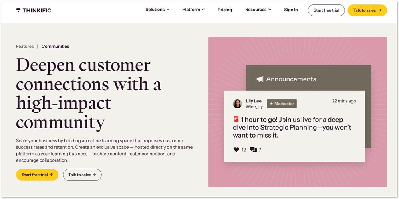Click Lily Lee's profile avatar
399x199 pixels.
[237, 104]
